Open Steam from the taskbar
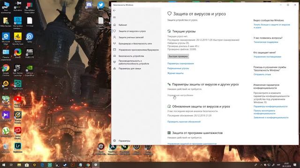This screenshot has width=300, height=168. pyautogui.click(x=65, y=165)
